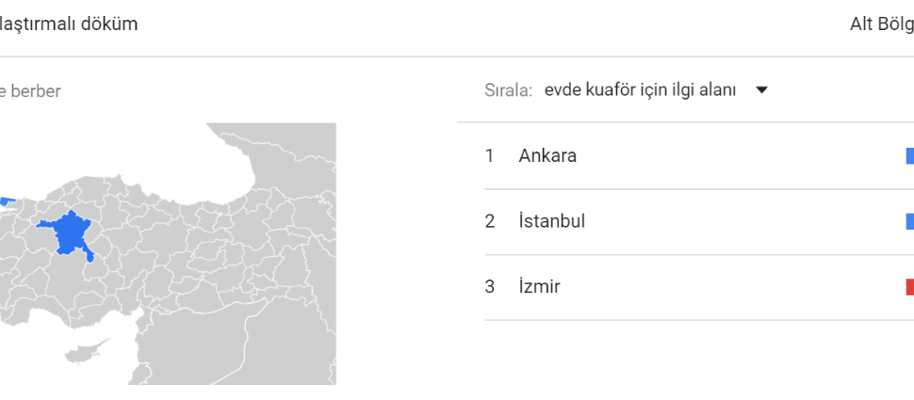Click rank number 3 beside İzmir
The image size is (914, 400).
point(490,287)
